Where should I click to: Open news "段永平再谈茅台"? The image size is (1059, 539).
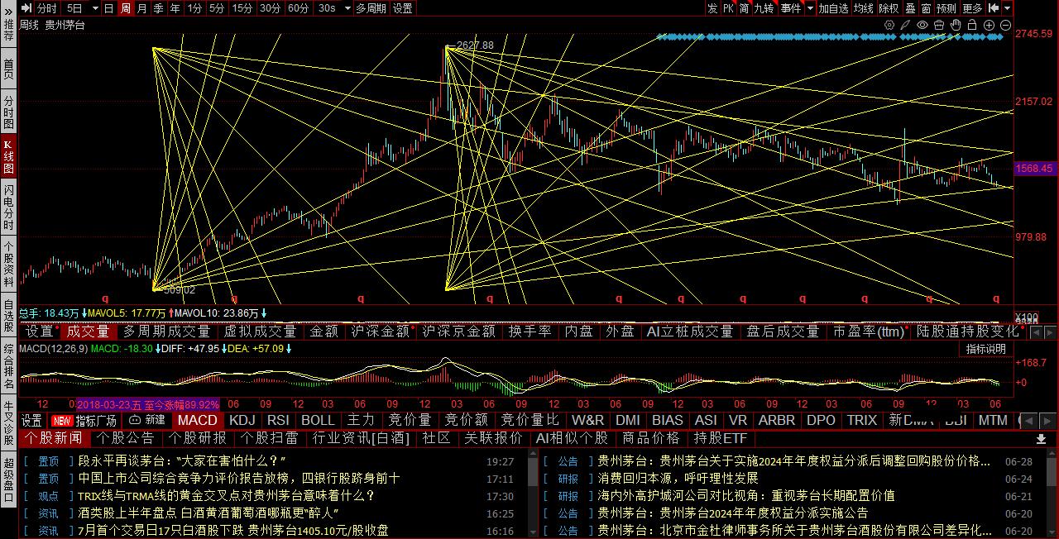pyautogui.click(x=182, y=461)
